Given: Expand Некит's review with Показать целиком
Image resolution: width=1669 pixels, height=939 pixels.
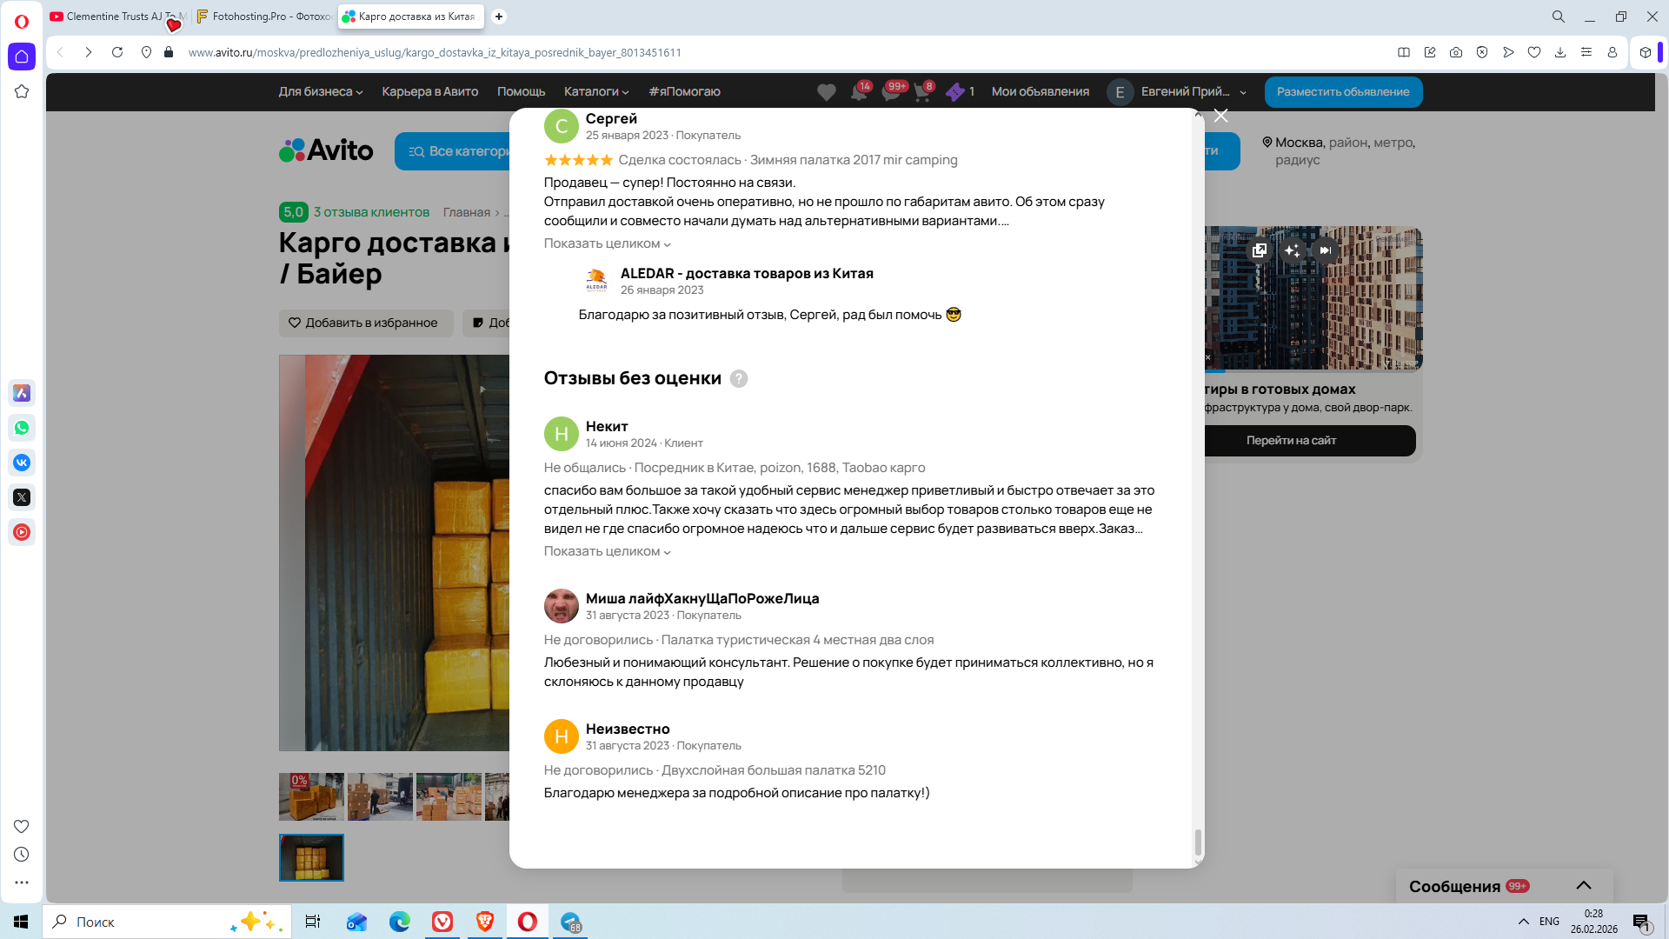Looking at the screenshot, I should pyautogui.click(x=607, y=551).
